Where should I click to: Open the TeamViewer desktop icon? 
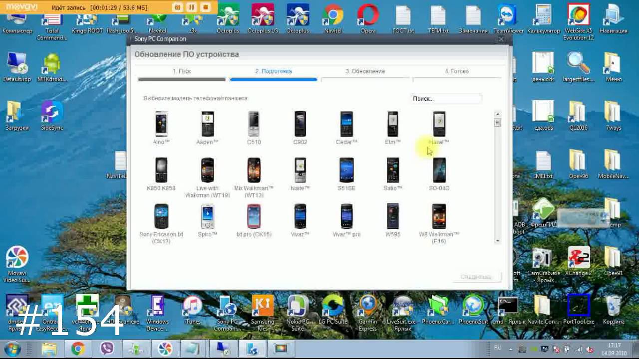(509, 19)
